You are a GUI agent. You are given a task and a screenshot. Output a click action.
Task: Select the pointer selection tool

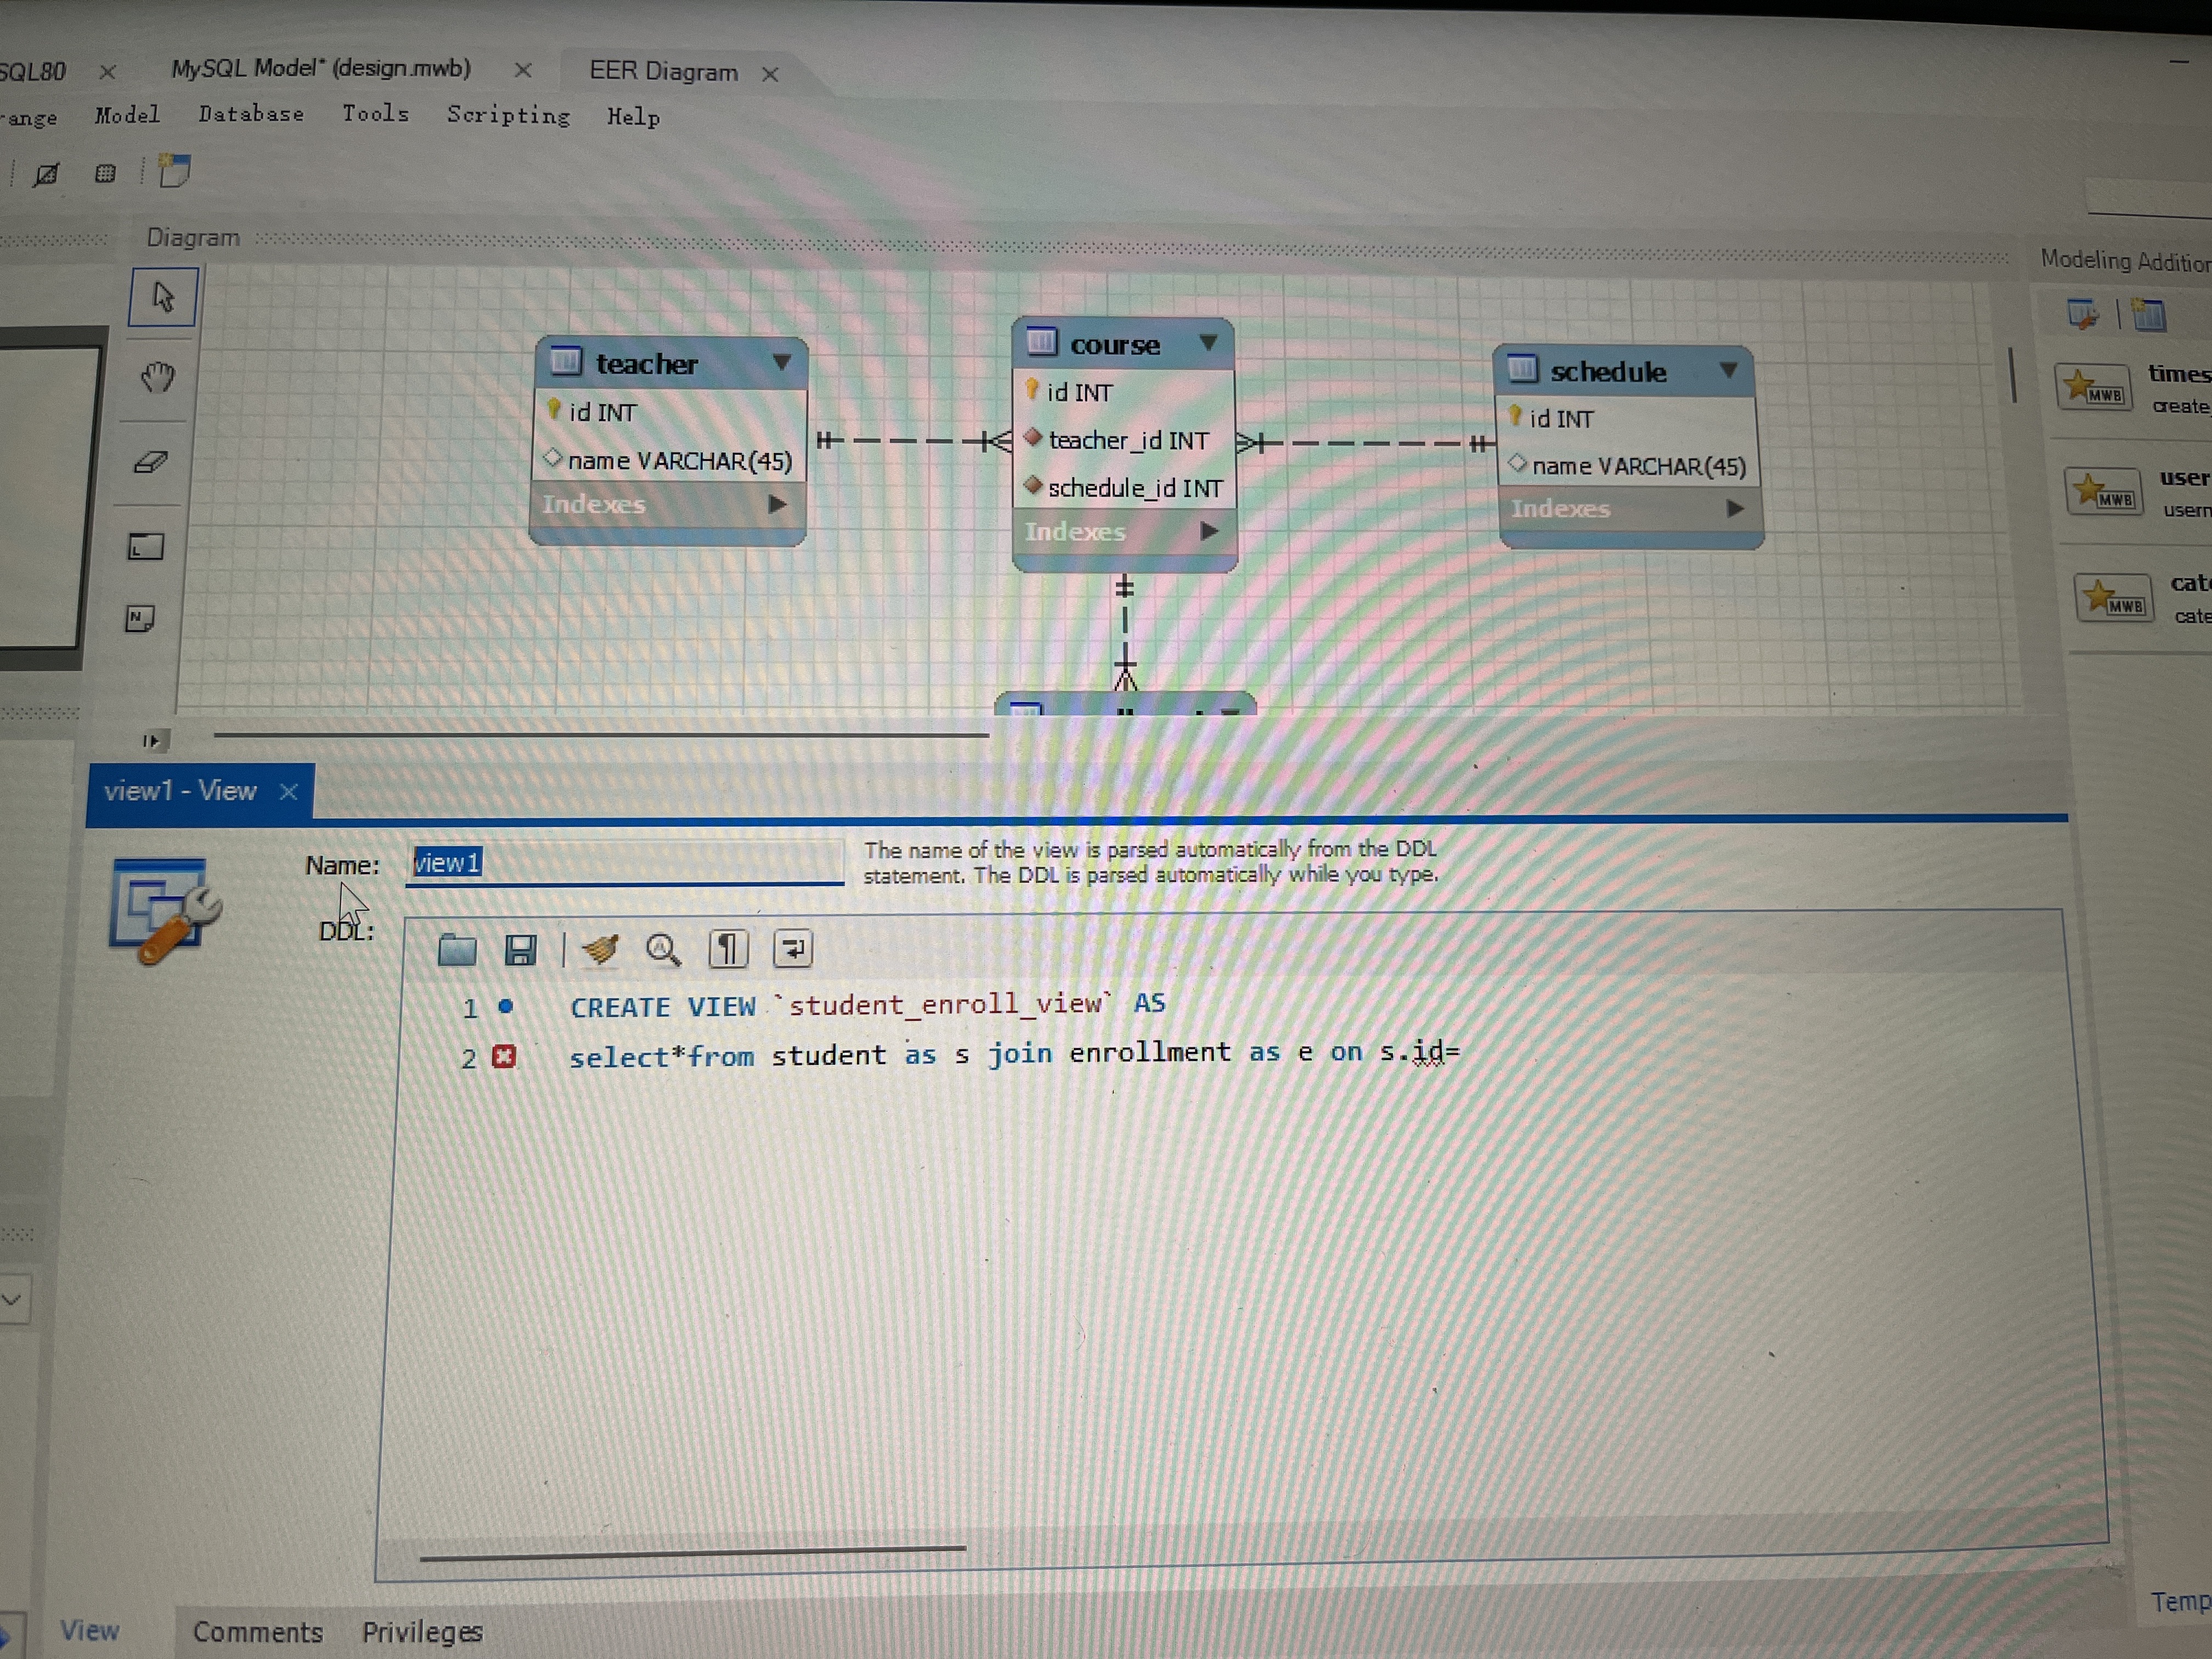[162, 297]
